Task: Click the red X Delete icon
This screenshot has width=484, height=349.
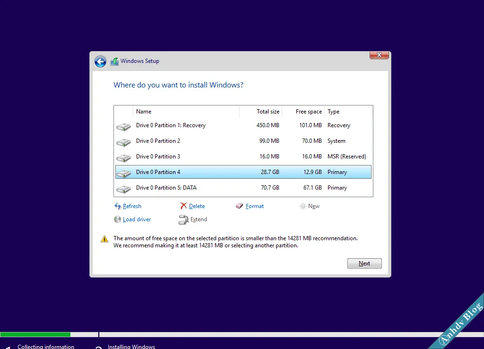Action: click(x=184, y=206)
